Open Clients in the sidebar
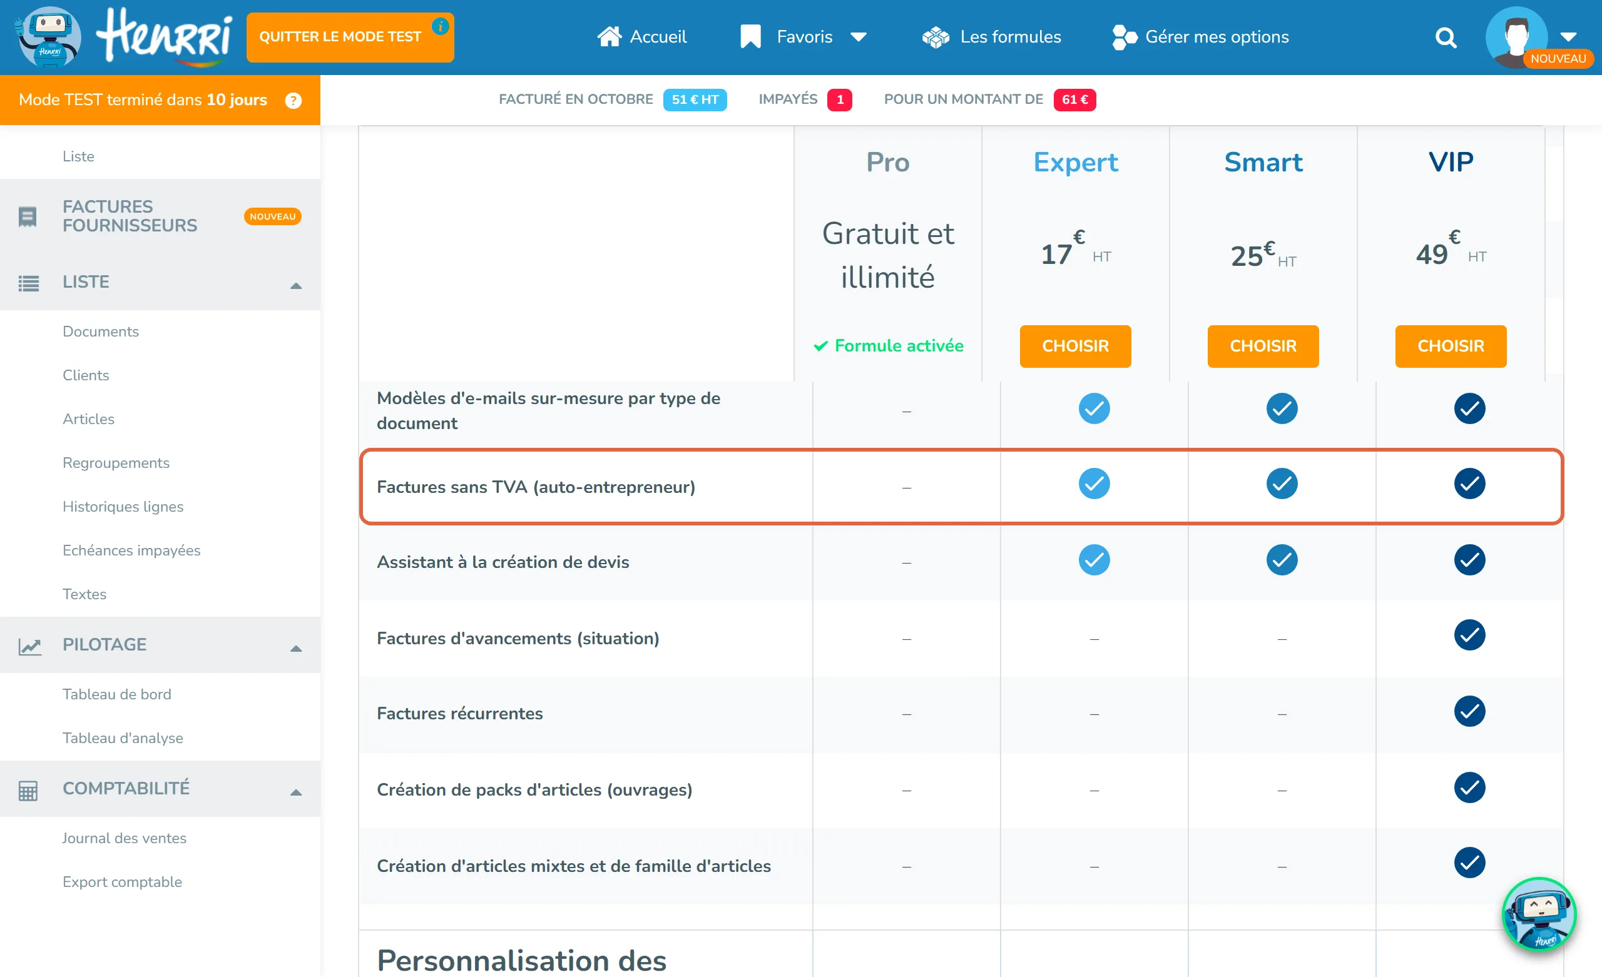 (x=86, y=375)
